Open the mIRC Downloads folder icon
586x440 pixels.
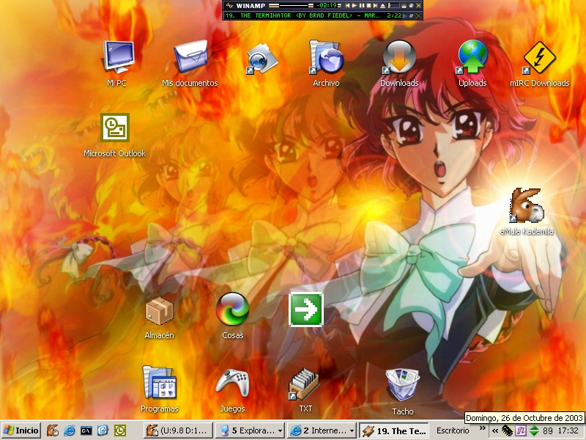point(539,58)
